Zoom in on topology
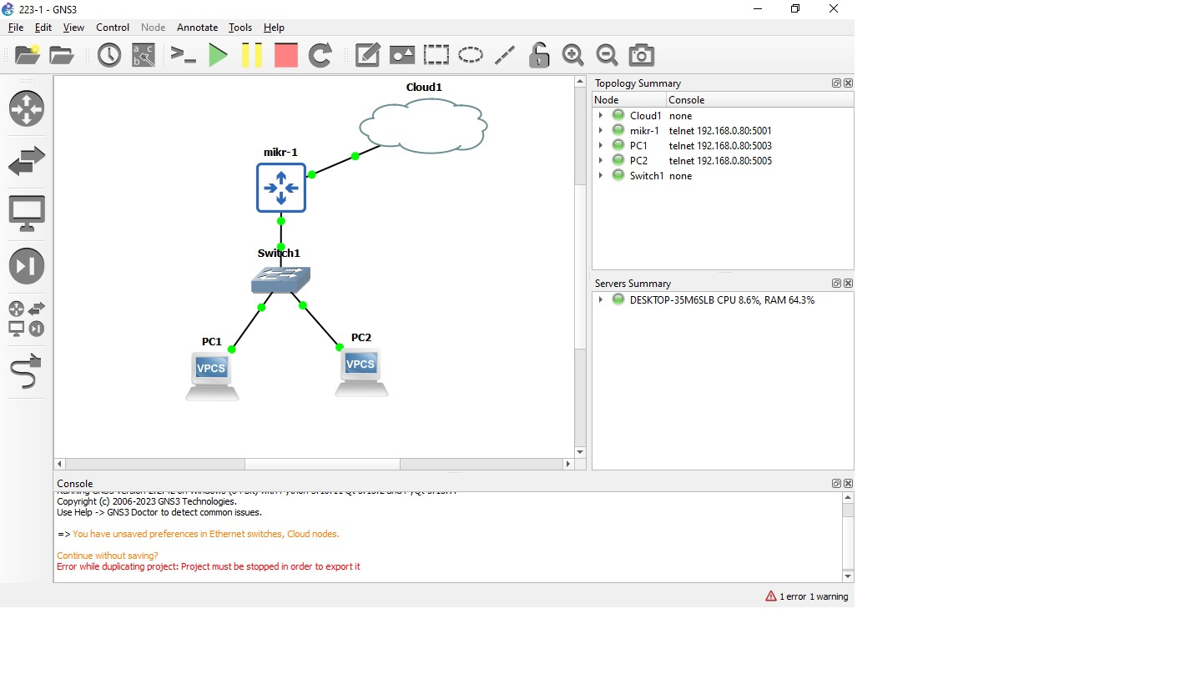This screenshot has height=684, width=1200. 572,55
